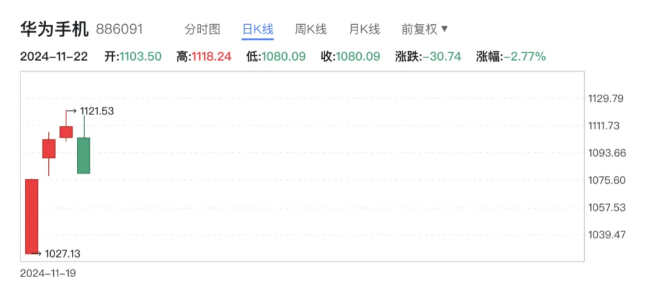Click the 1075.60 axis label
The height and width of the screenshot is (284, 669).
[x=606, y=181]
